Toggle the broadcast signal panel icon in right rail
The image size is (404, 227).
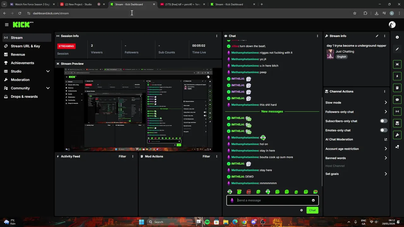click(397, 111)
